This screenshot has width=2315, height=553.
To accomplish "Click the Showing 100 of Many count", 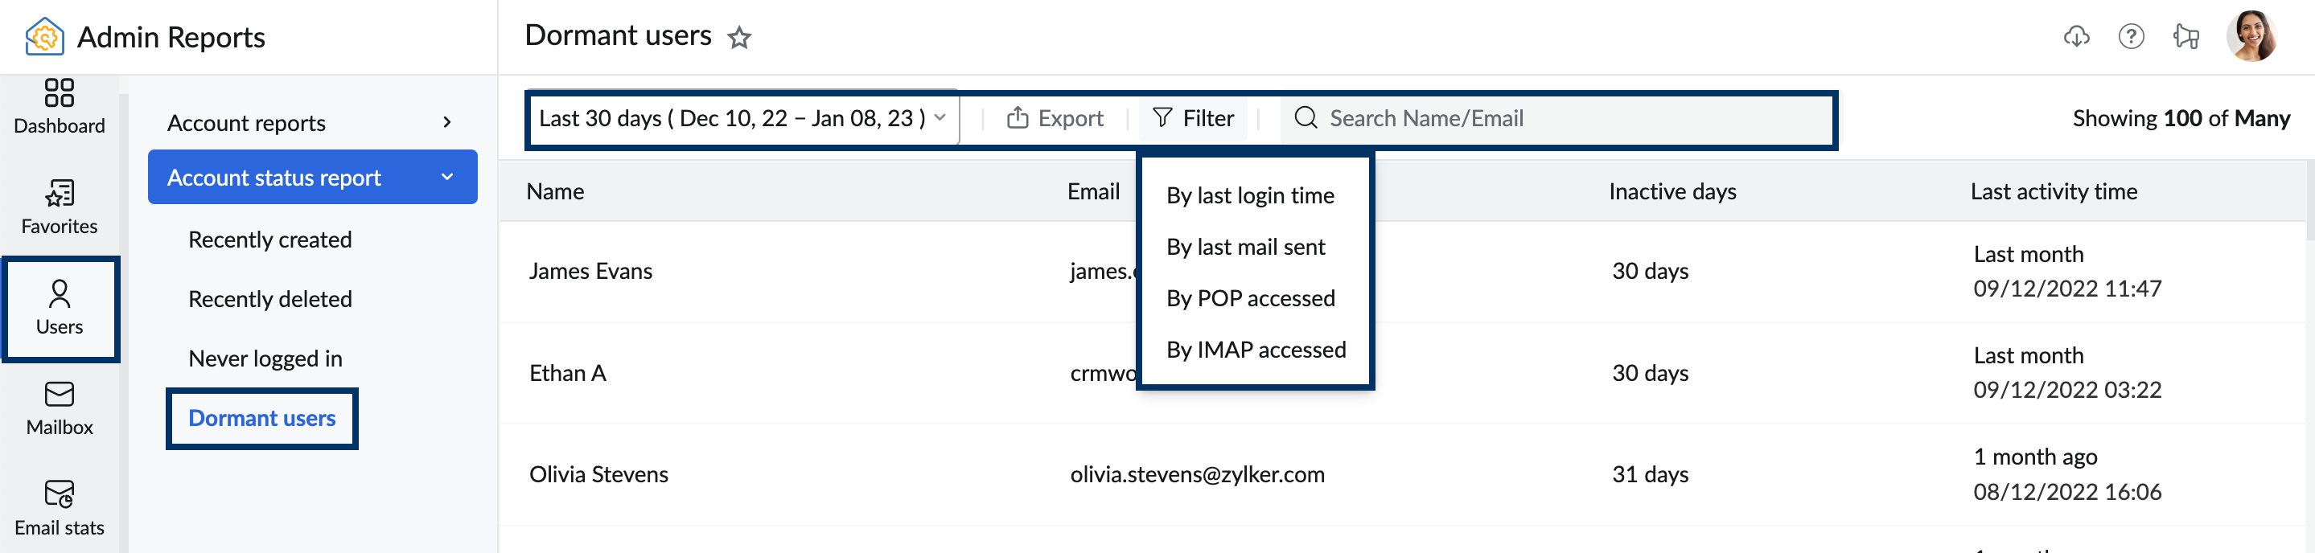I will (x=2181, y=118).
